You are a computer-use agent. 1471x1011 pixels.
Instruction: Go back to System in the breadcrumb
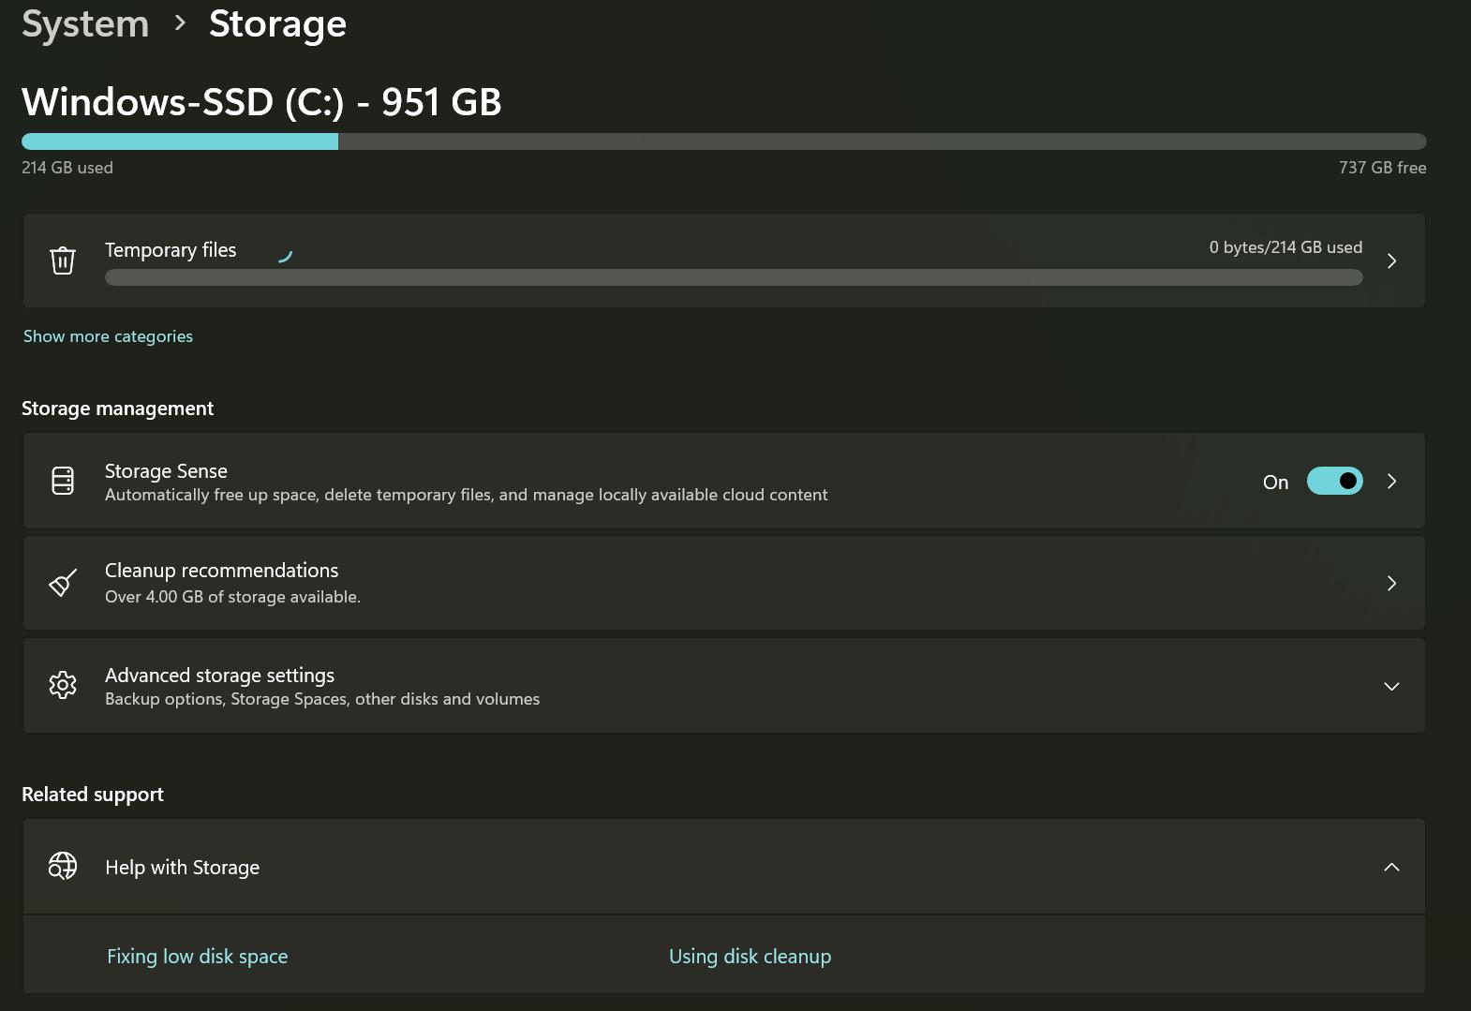click(x=85, y=24)
